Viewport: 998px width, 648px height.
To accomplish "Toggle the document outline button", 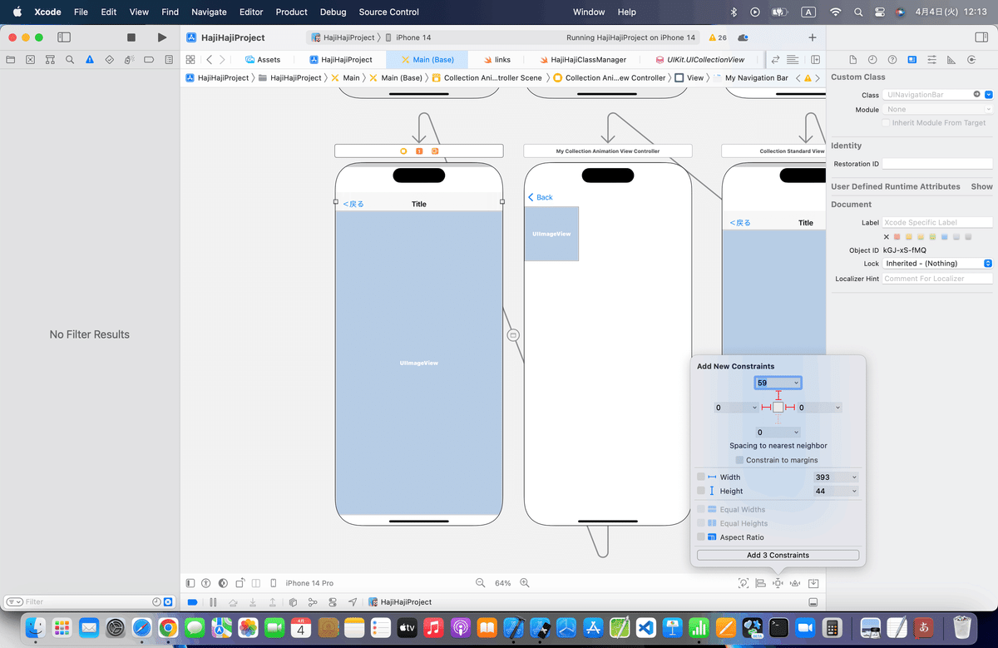I will (190, 583).
